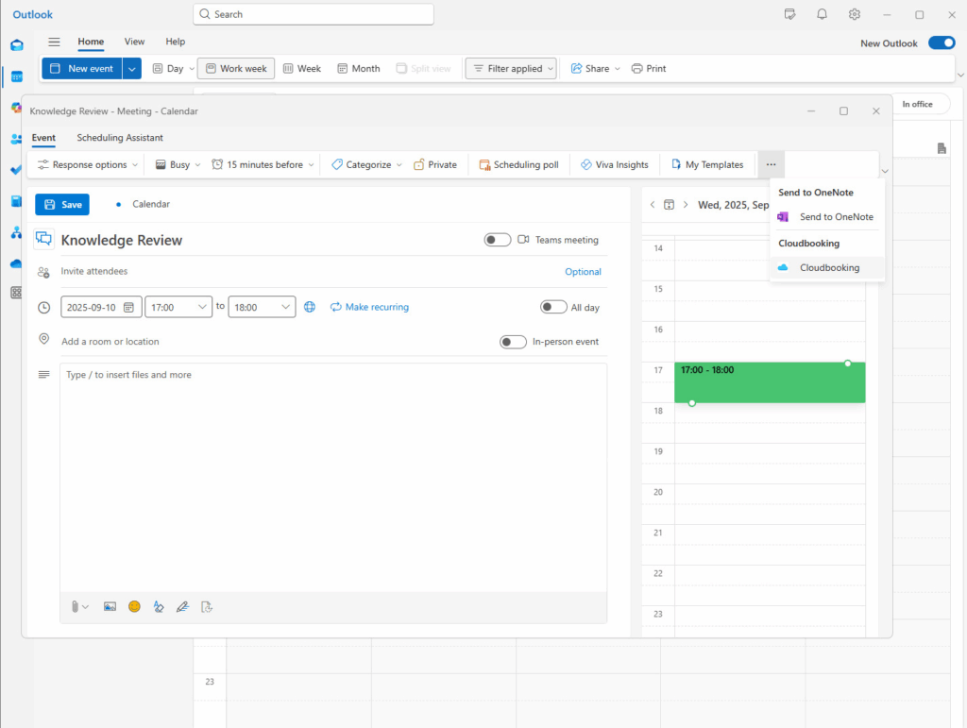Open the emoji picker in editor toolbar

click(x=134, y=606)
